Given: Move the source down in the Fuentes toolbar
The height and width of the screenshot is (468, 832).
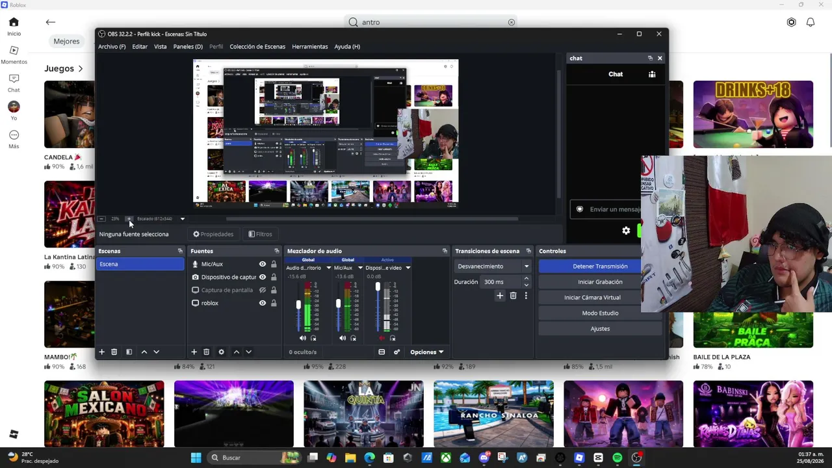Looking at the screenshot, I should 248,352.
